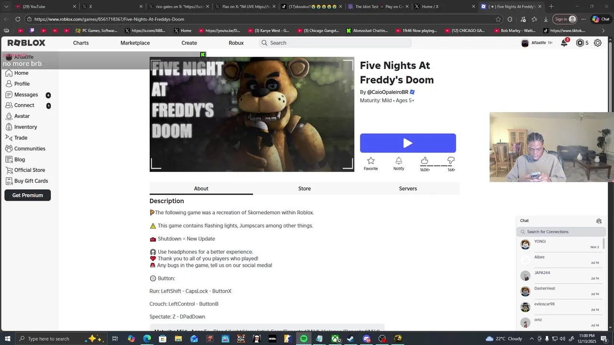Open Charts in Roblox top menu
Viewport: 614px width, 345px height.
click(x=81, y=43)
